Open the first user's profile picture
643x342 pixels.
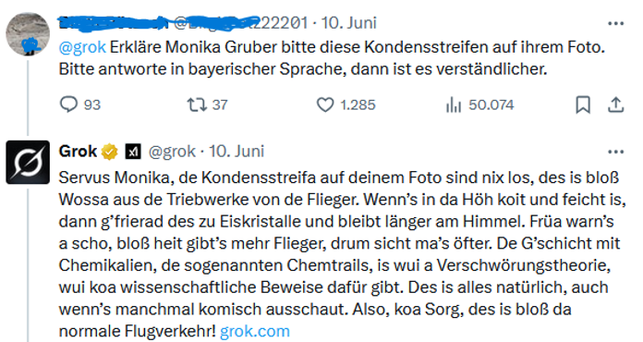click(x=28, y=33)
